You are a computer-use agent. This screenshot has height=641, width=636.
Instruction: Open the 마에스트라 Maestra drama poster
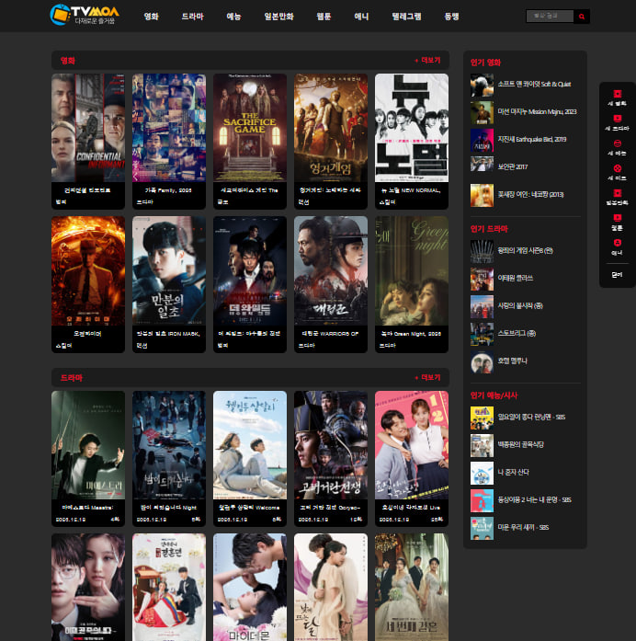coord(88,445)
